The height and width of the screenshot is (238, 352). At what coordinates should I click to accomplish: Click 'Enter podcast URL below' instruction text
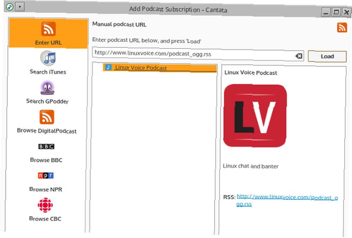click(x=146, y=40)
